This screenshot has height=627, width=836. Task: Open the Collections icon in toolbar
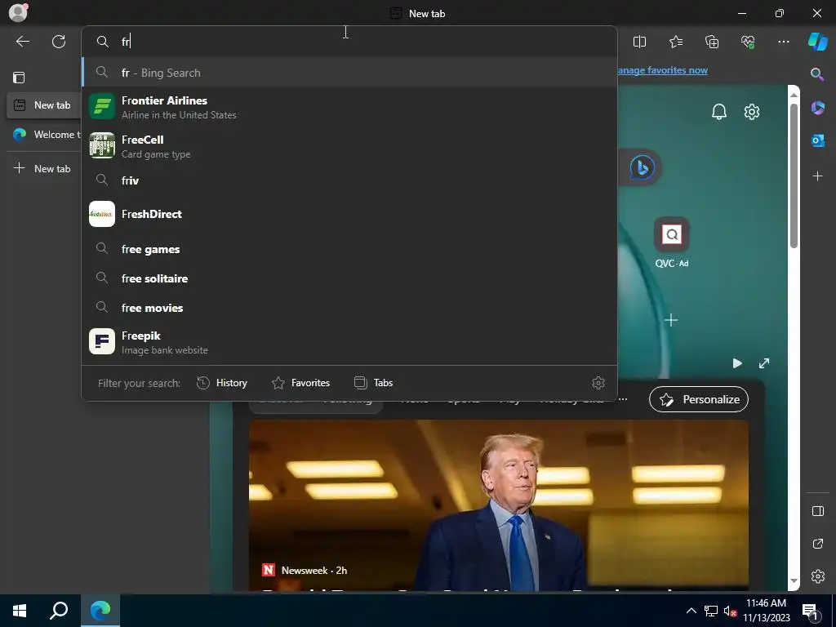tap(712, 42)
